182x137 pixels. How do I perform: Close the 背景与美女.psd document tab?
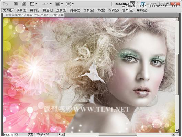coord(62,15)
